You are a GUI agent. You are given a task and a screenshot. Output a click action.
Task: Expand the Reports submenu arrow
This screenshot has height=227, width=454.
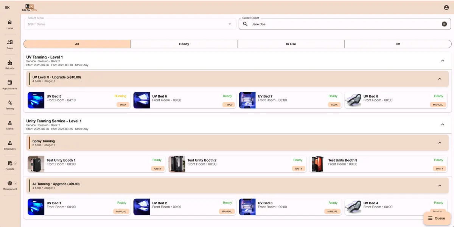15,163
